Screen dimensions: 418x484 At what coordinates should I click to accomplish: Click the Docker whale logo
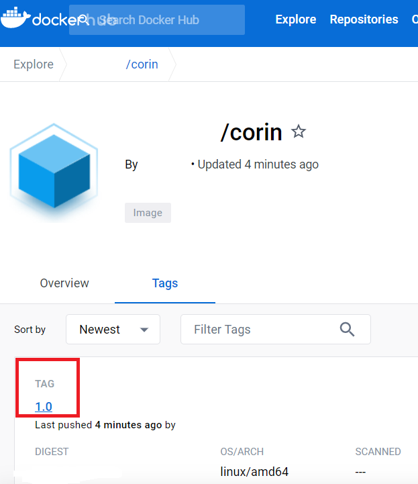click(x=15, y=17)
